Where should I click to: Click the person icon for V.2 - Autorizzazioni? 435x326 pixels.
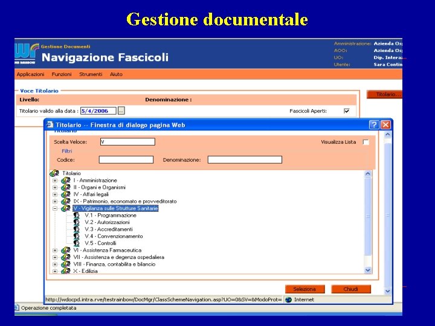click(77, 222)
